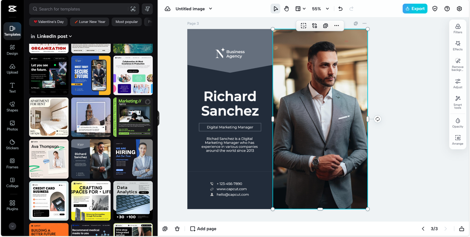Choose the Hand pan tool

click(x=286, y=9)
